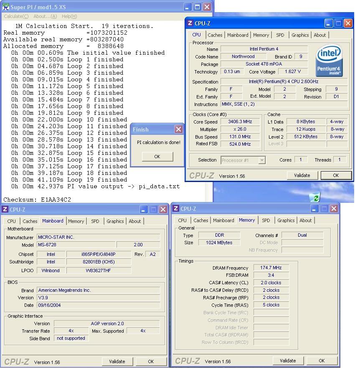Click the BIOS Date value 09/16/2004
Screen dimensions: 355x369
coord(99,305)
